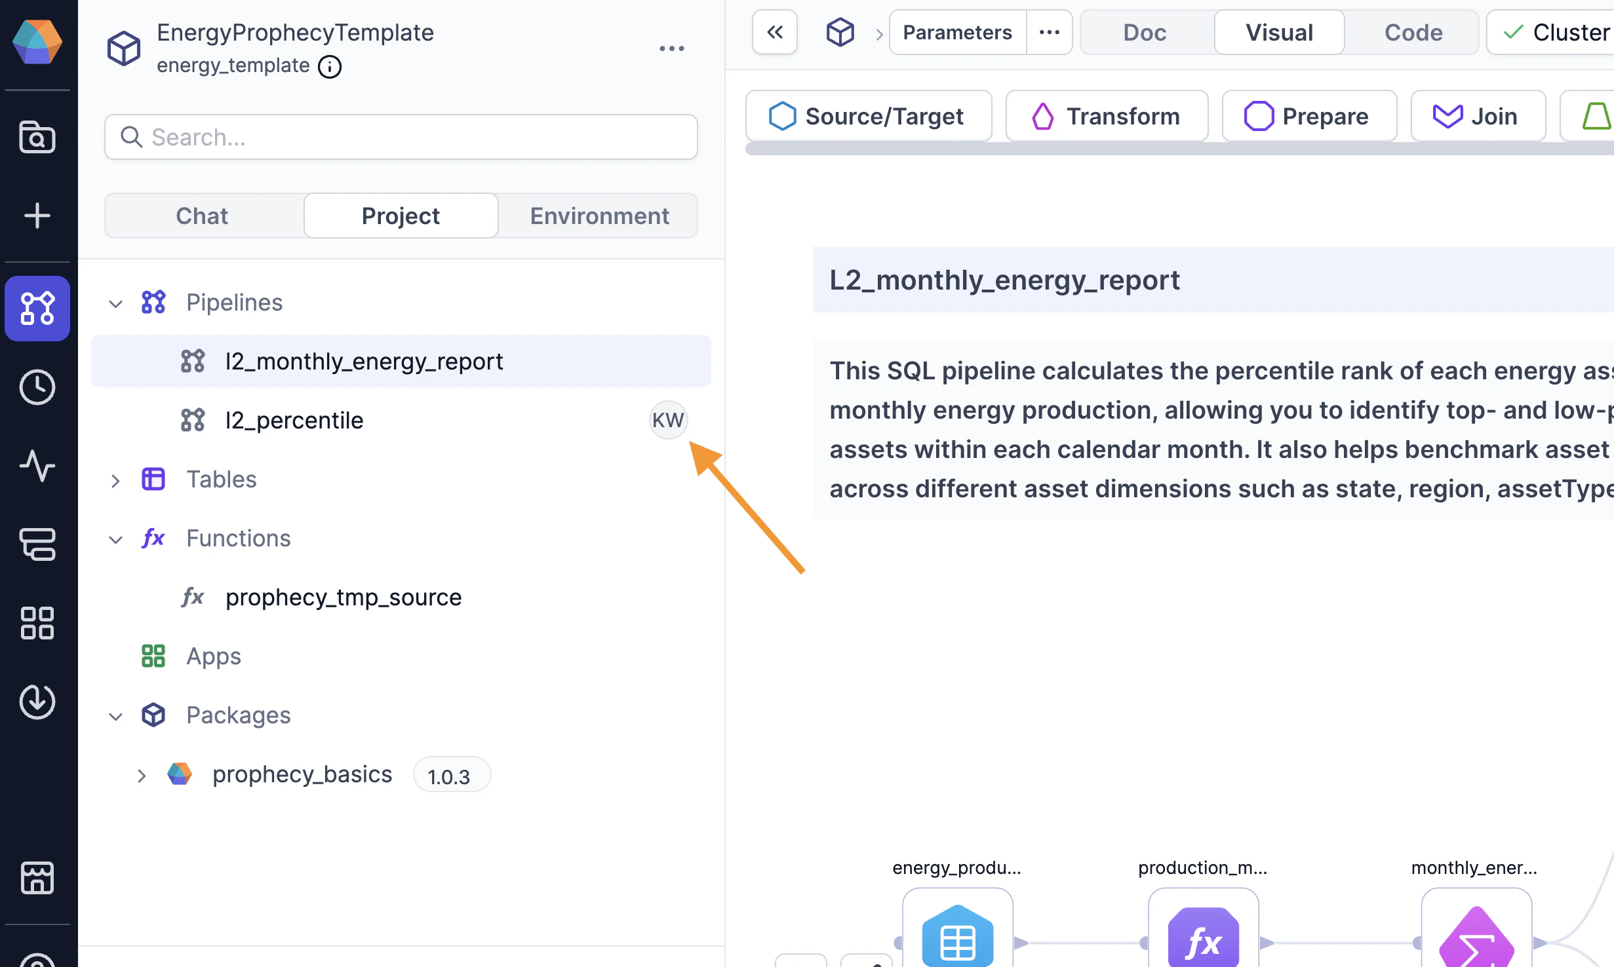
Task: Switch to the Code view
Action: [x=1413, y=32]
